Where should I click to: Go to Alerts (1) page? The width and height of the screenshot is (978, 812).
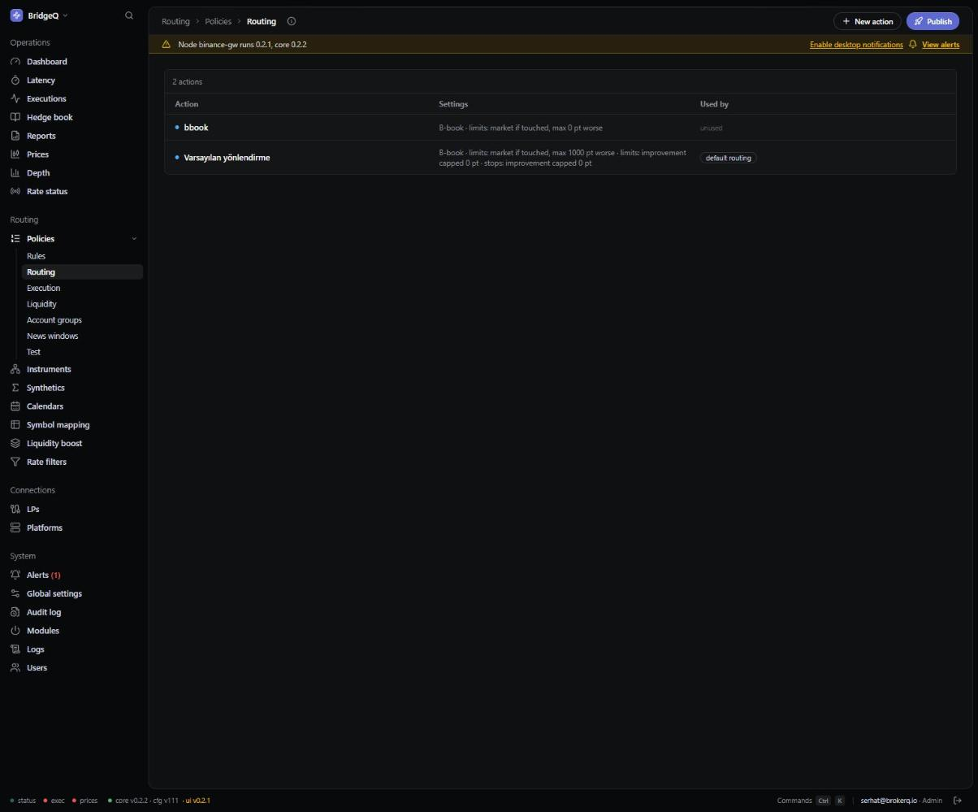pyautogui.click(x=43, y=575)
